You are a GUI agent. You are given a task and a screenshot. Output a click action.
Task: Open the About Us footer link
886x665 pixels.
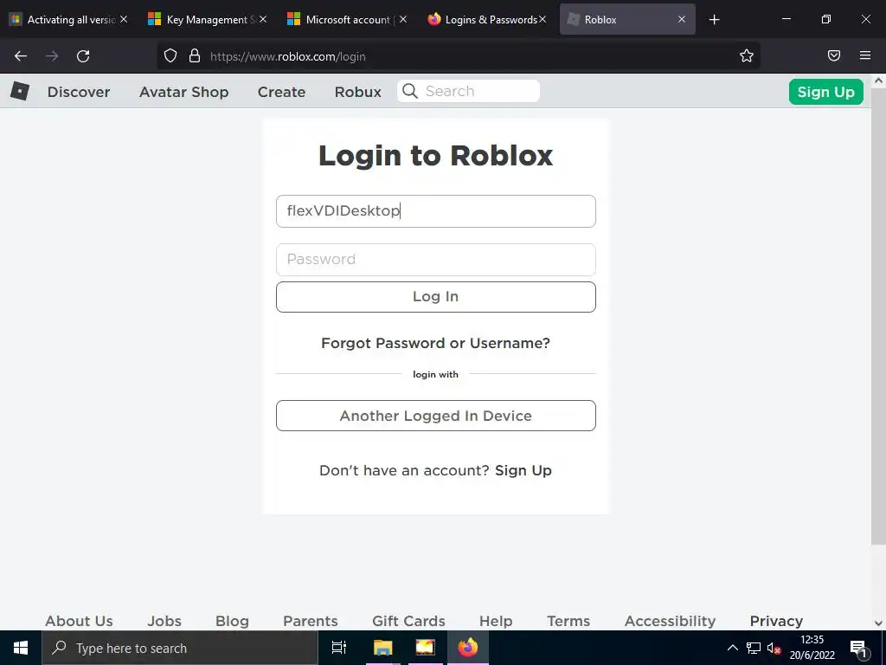pyautogui.click(x=79, y=621)
